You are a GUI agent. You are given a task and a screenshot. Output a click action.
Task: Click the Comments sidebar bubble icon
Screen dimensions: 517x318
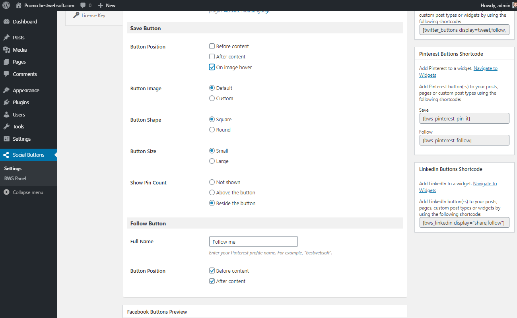(6, 74)
